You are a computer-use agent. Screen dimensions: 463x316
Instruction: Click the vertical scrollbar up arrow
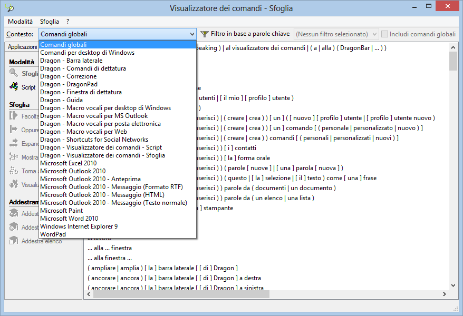point(454,47)
